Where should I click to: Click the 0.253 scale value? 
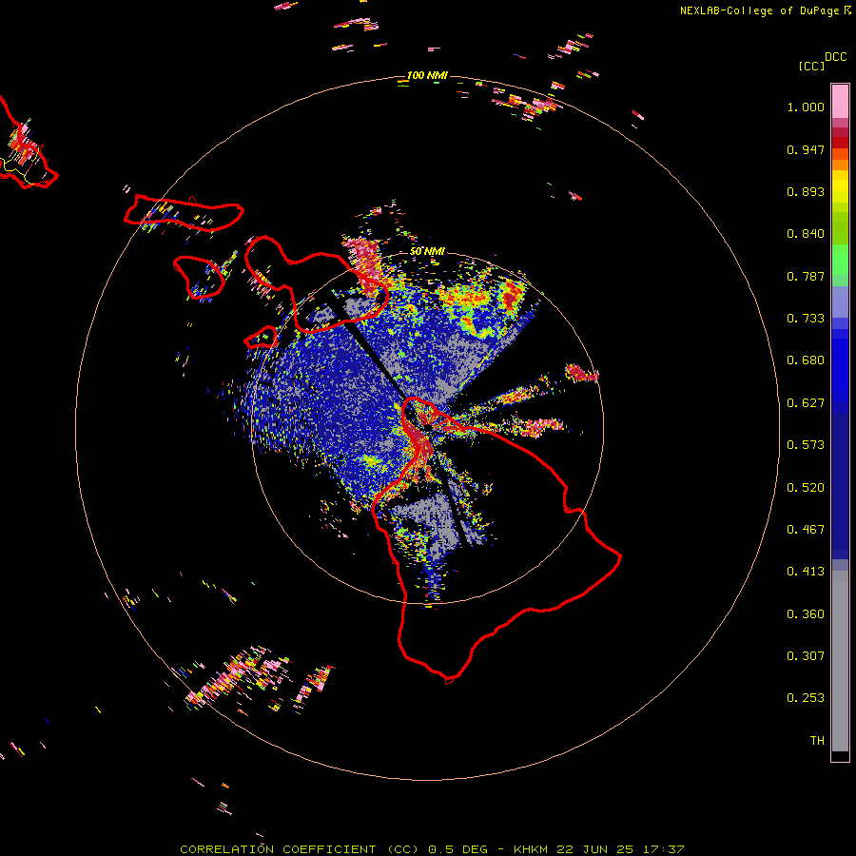806,698
